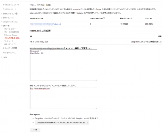The width and height of the screenshot is (163, 133).
Task: Open その他のリソース in the sidebar
Action: 9,53
